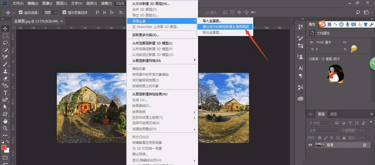The width and height of the screenshot is (375, 165).
Task: Select the Clone Stamp tool
Action: pos(5,71)
